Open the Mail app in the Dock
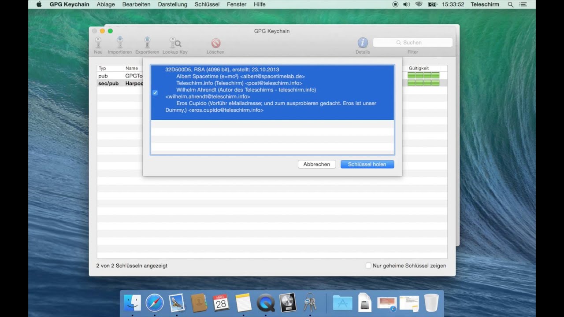 tap(177, 303)
